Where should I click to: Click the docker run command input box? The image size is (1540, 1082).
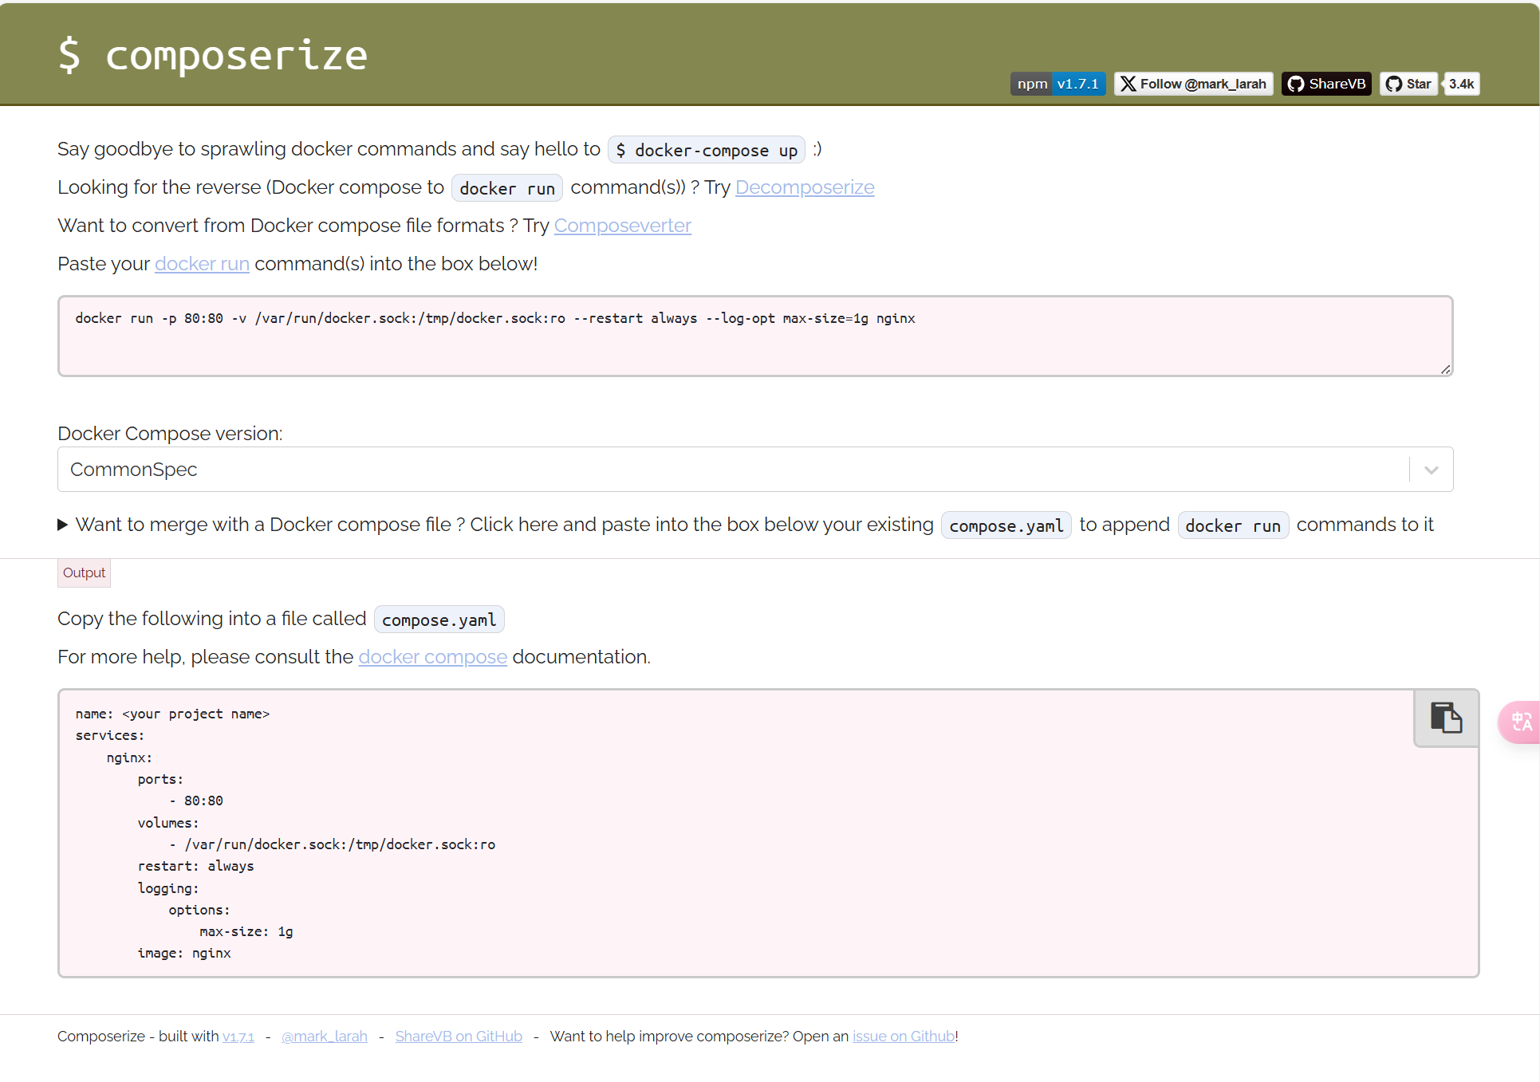(754, 336)
